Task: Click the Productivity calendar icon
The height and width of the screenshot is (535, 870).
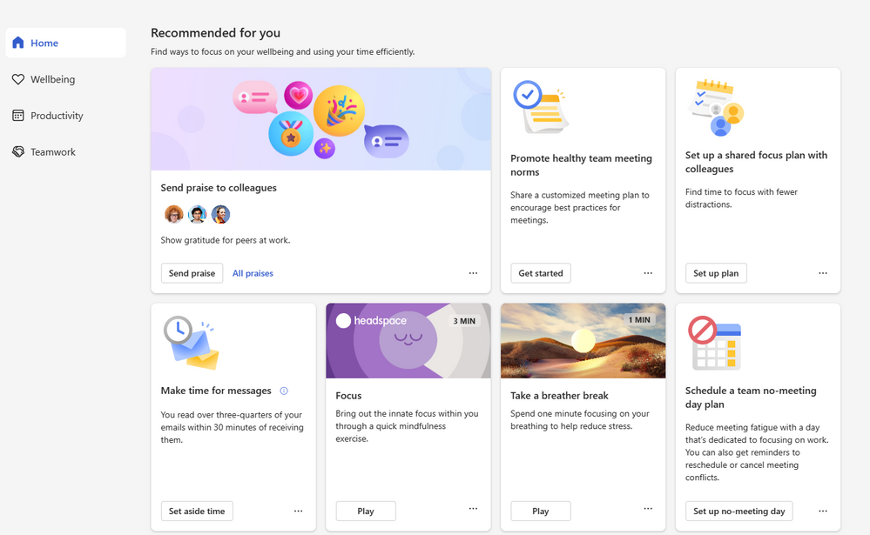Action: [17, 116]
